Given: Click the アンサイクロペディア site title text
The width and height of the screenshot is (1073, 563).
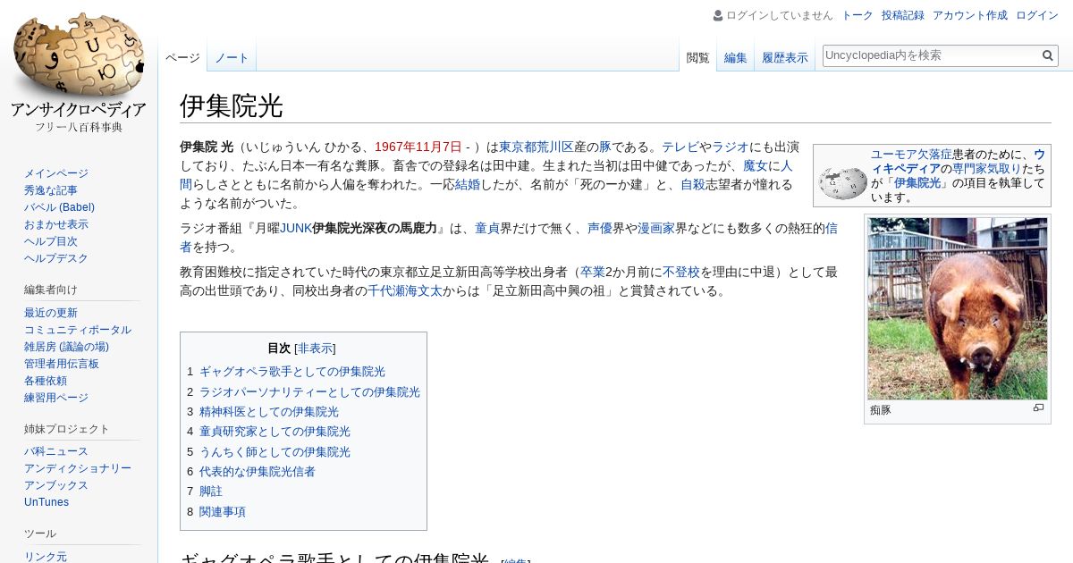Looking at the screenshot, I should (x=79, y=110).
